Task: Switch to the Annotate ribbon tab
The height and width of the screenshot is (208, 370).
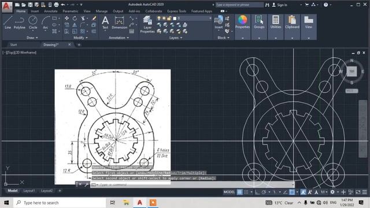Action: (x=51, y=11)
